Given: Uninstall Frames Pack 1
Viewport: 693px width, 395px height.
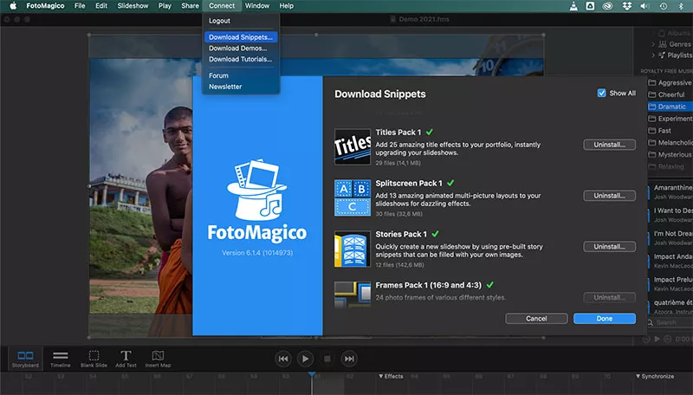Looking at the screenshot, I should [x=610, y=297].
